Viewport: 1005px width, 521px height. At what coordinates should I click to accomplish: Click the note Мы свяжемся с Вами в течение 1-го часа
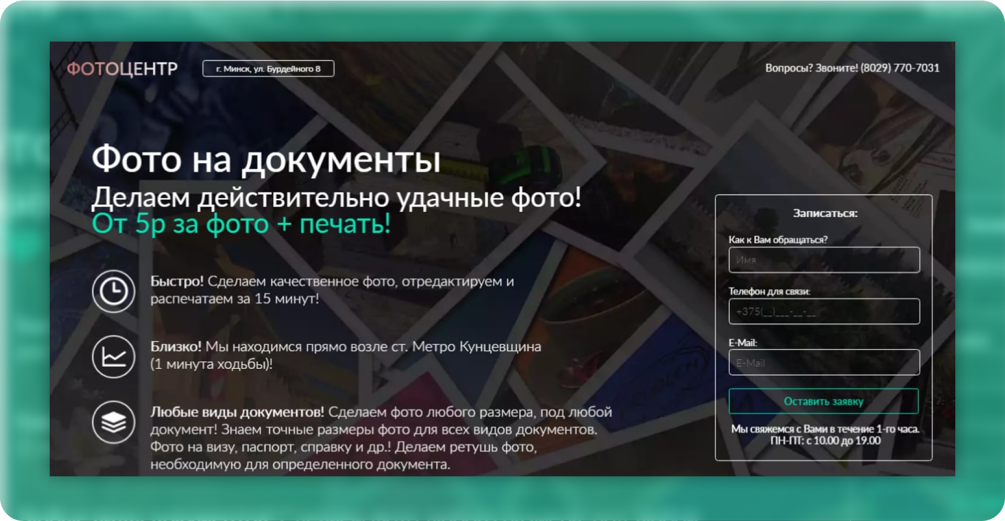(x=825, y=429)
